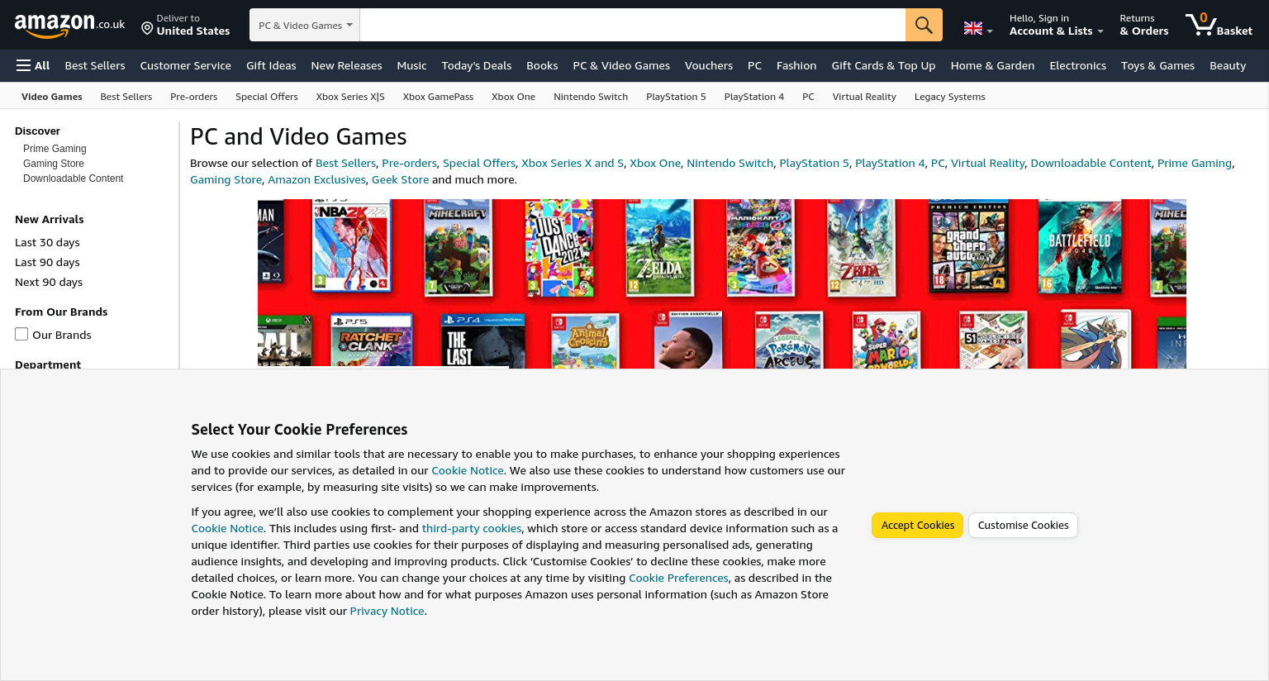Open the Xbox GamePass subnav tab
Screen dimensions: 1269x681
pyautogui.click(x=438, y=97)
